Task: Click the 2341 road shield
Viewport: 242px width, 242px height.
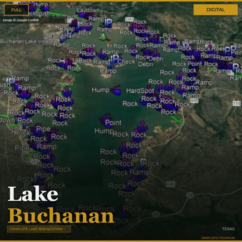Action: coord(129,20)
